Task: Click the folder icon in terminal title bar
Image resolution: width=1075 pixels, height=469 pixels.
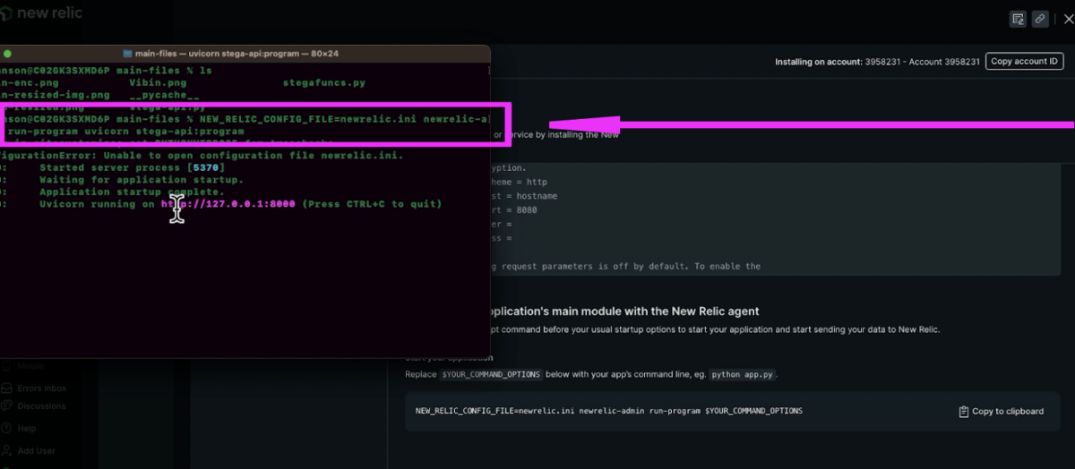Action: coord(127,54)
